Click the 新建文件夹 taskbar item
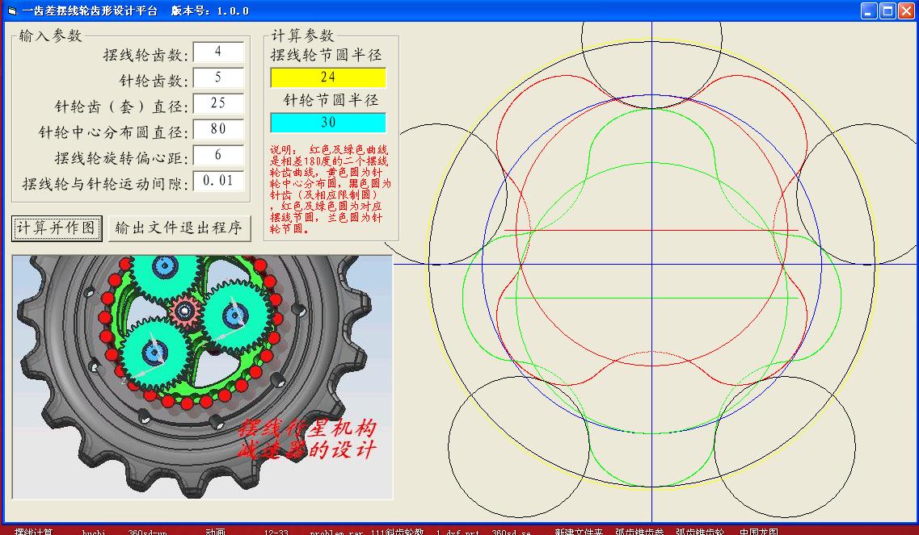The width and height of the screenshot is (919, 535). pos(579,532)
